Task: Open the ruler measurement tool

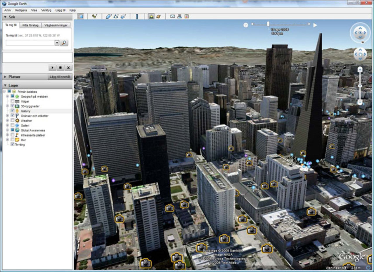Action: pyautogui.click(x=137, y=16)
